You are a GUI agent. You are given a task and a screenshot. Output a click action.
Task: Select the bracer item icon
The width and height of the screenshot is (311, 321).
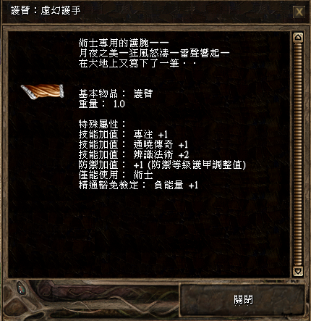43,91
